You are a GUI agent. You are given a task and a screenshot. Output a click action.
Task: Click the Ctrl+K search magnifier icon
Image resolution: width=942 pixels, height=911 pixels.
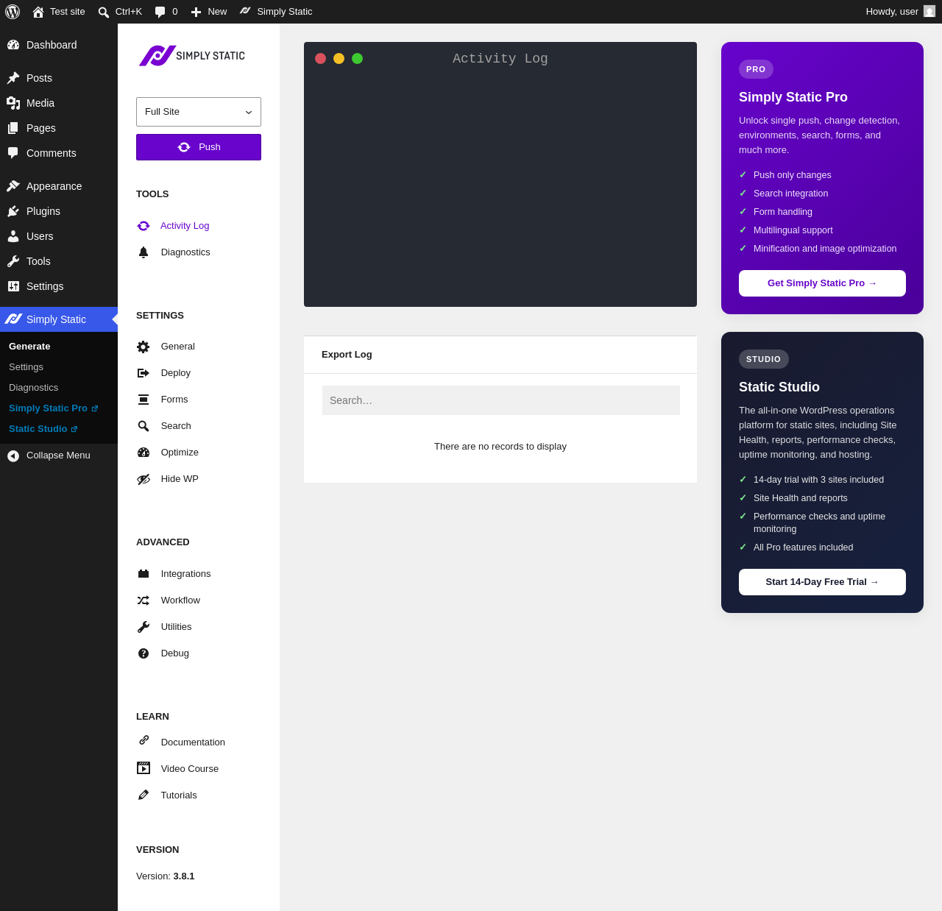tap(104, 12)
